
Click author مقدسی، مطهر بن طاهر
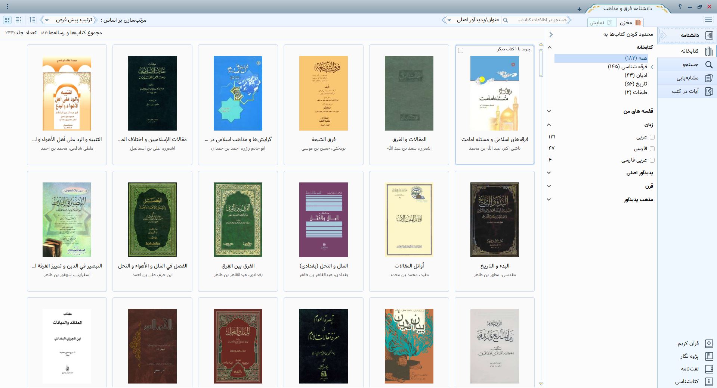(495, 275)
